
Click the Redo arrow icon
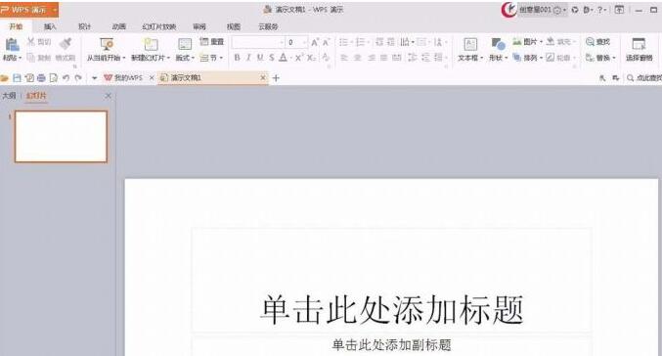(x=78, y=77)
